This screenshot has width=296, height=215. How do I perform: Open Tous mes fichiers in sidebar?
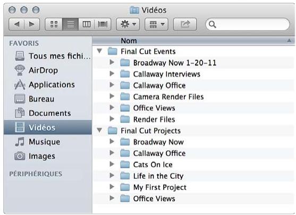(x=48, y=56)
